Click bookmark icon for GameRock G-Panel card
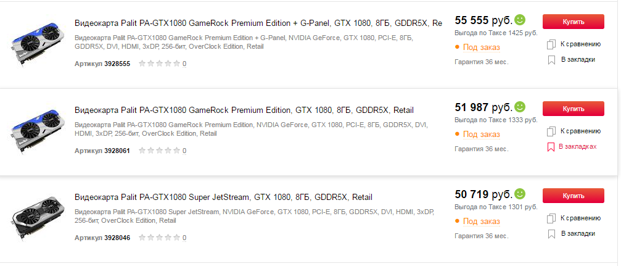Viewport: 621px width, 266px height. click(x=551, y=60)
